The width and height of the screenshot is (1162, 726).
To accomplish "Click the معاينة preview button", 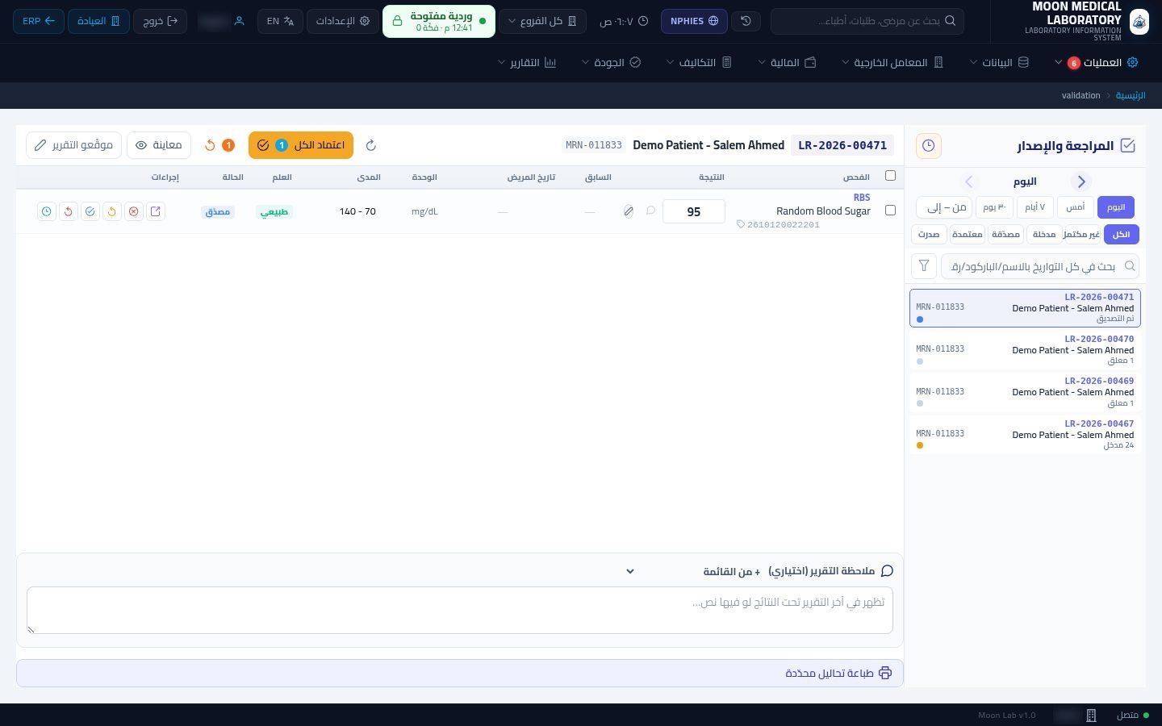I will 159,145.
